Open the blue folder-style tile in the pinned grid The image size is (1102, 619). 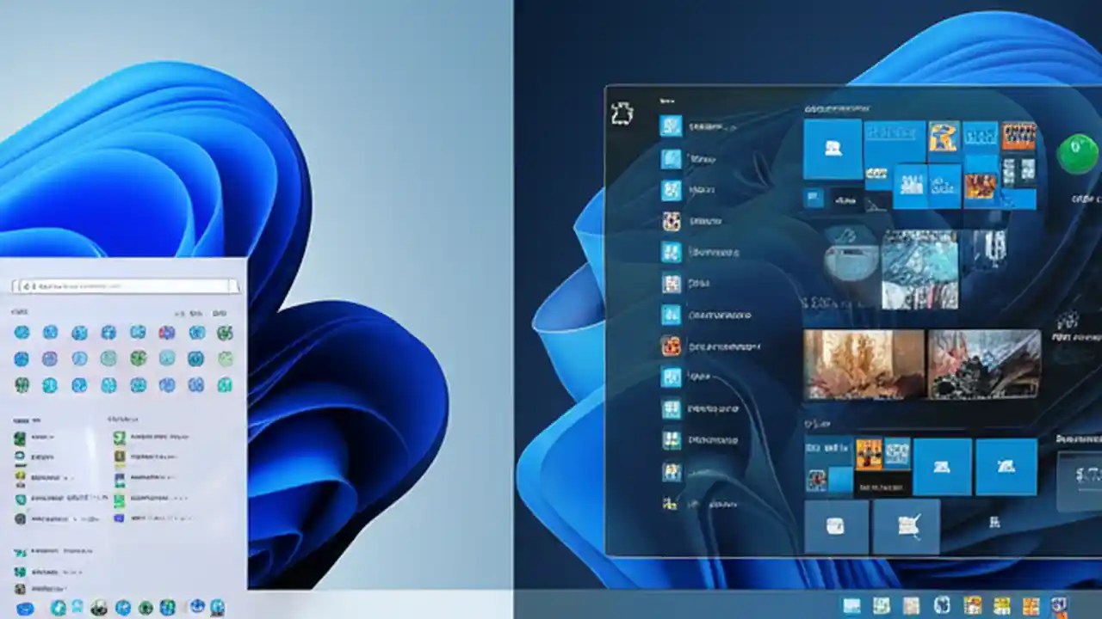pyautogui.click(x=833, y=150)
